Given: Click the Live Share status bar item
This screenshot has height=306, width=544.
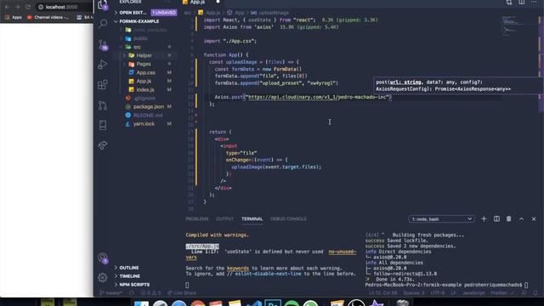Looking at the screenshot, I should coord(181,292).
